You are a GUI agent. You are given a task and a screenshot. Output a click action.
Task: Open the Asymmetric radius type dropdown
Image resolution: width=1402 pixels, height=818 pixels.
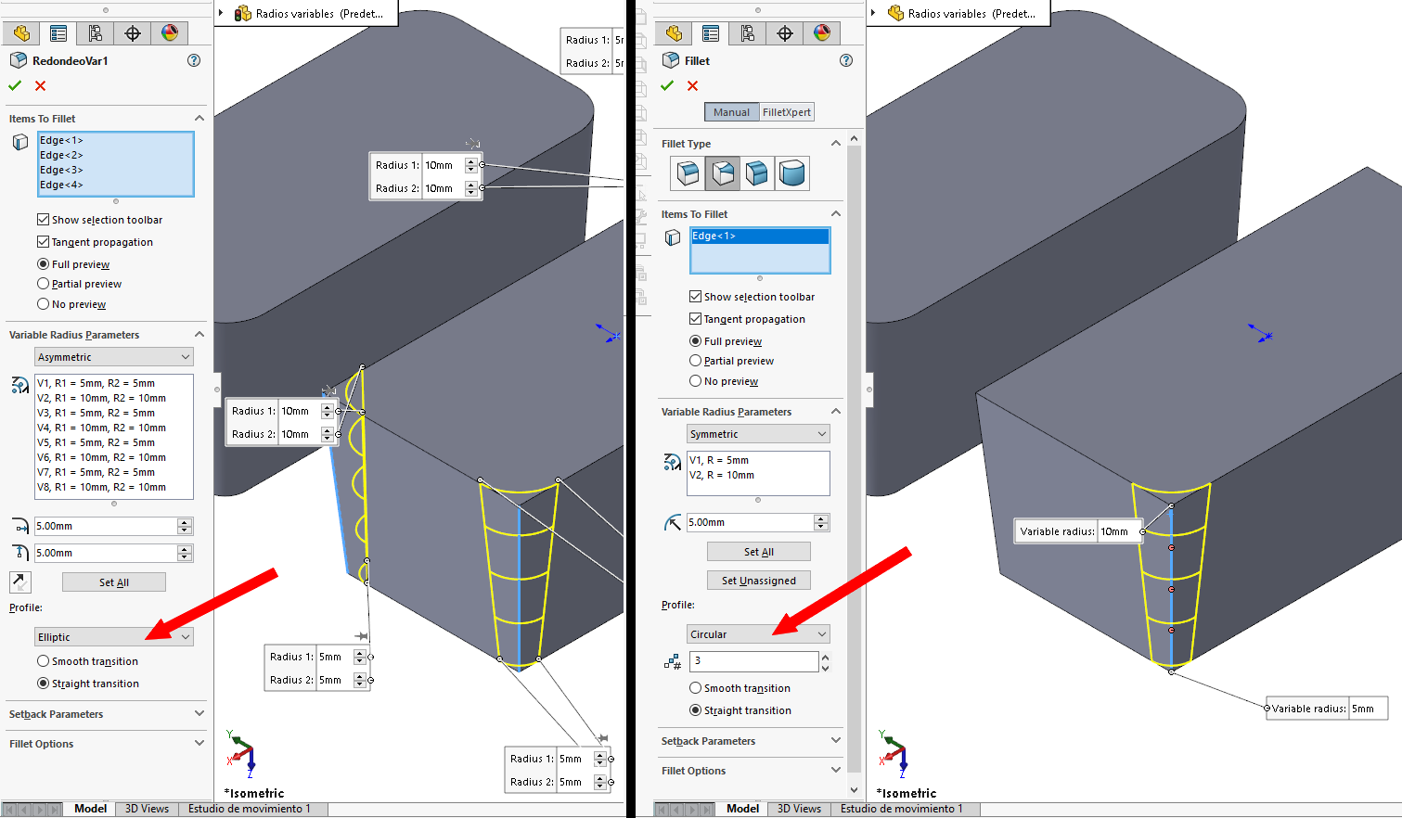tap(114, 357)
